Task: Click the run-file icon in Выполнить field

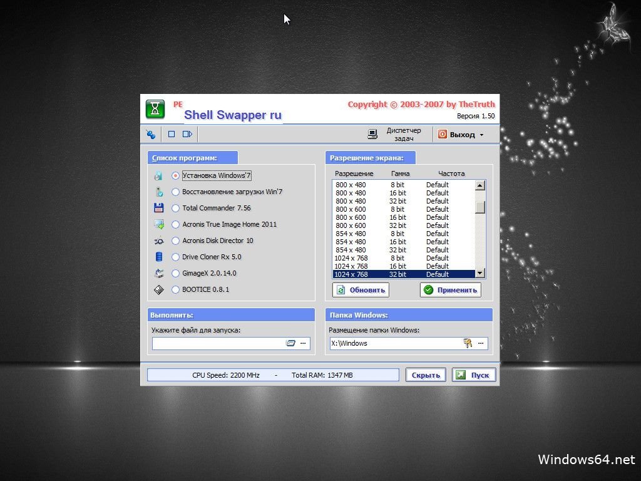Action: [290, 343]
